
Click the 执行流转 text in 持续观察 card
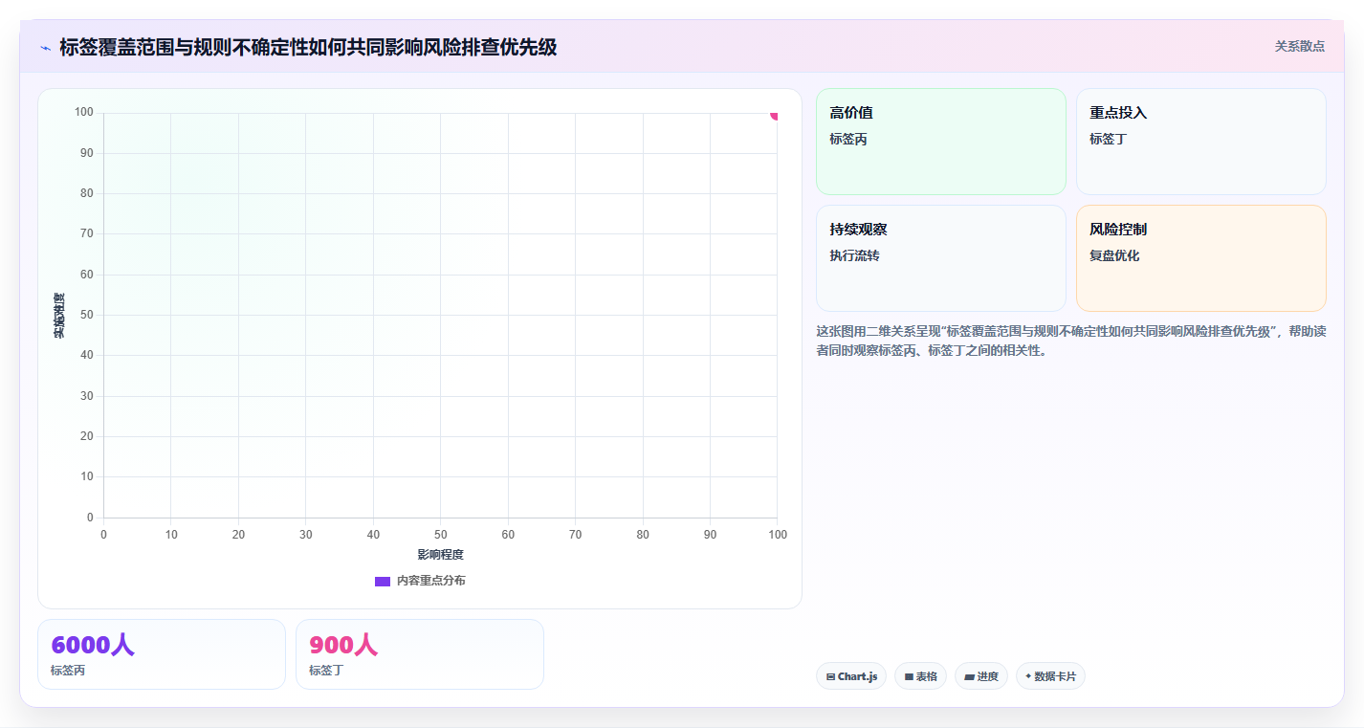point(854,255)
